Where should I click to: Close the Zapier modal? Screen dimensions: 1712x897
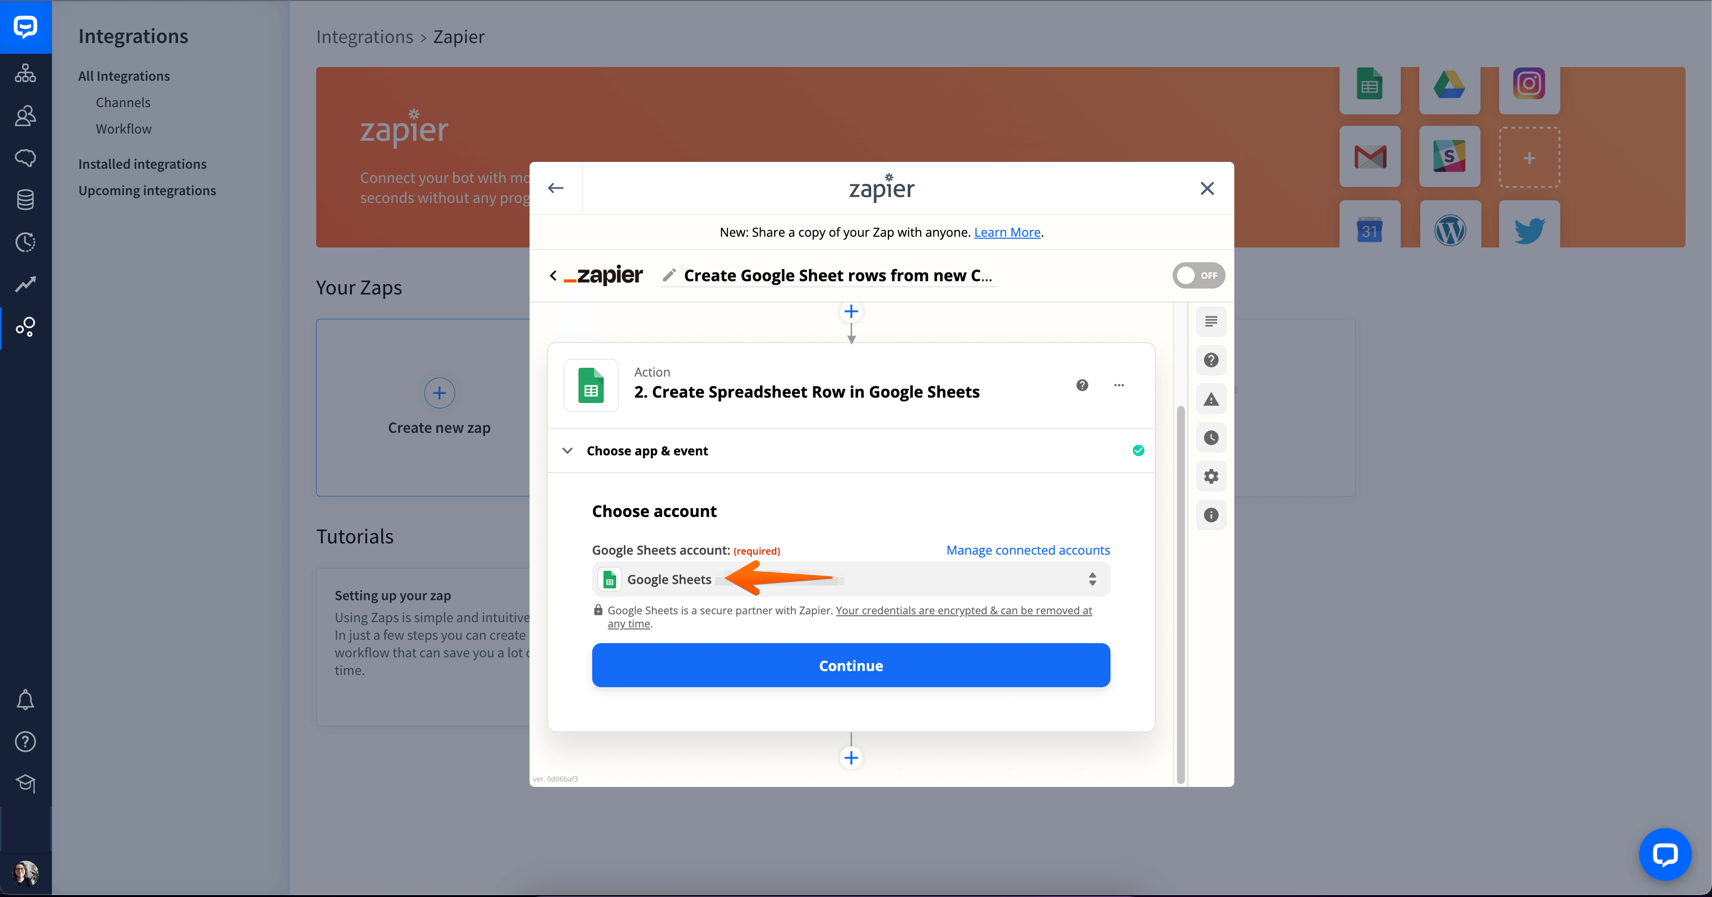pyautogui.click(x=1207, y=189)
